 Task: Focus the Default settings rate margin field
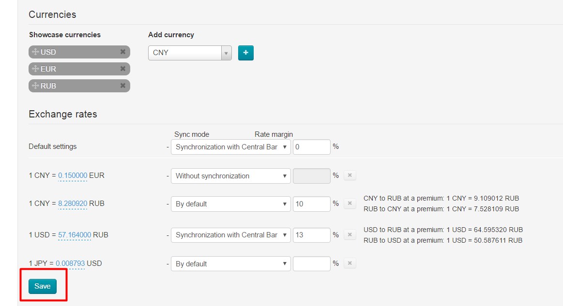[x=311, y=147]
